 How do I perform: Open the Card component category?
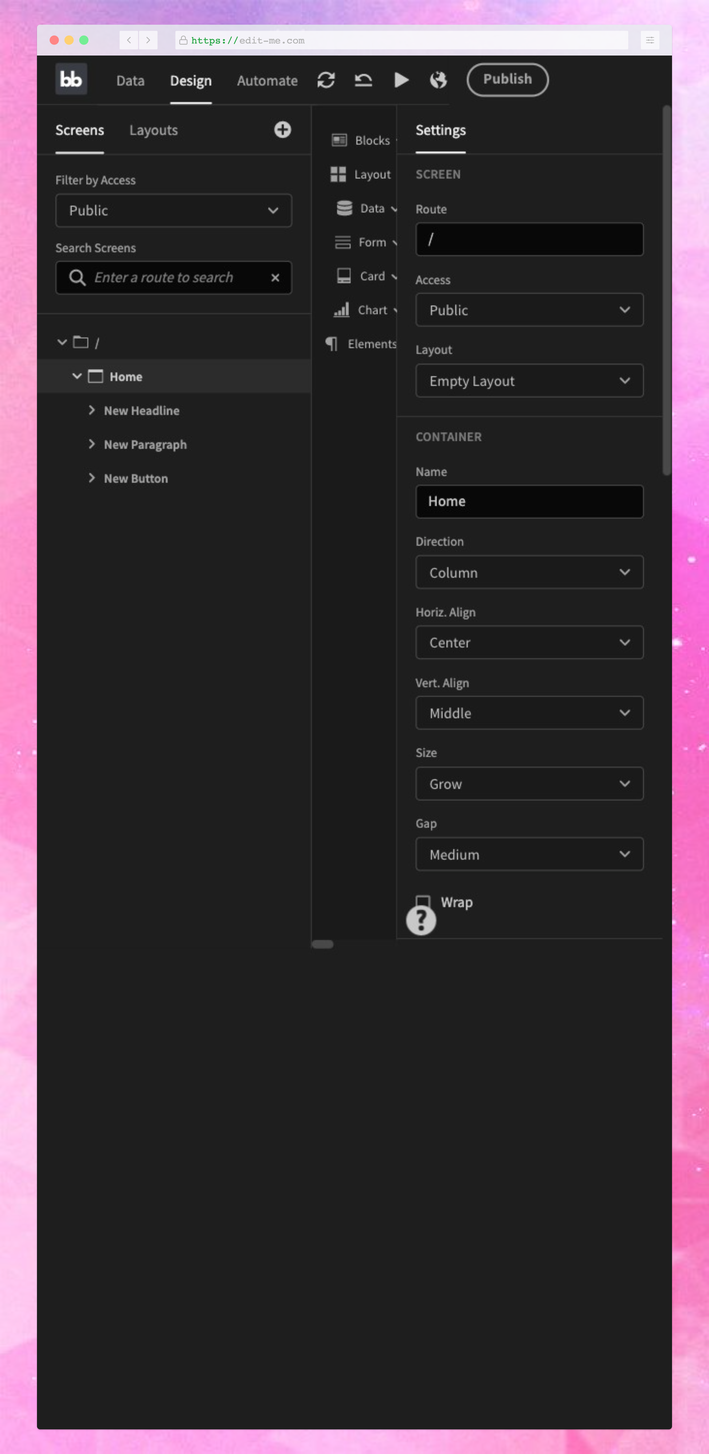click(367, 276)
